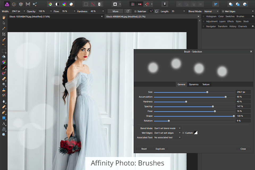Select the Hand (View) tool

tap(4, 17)
